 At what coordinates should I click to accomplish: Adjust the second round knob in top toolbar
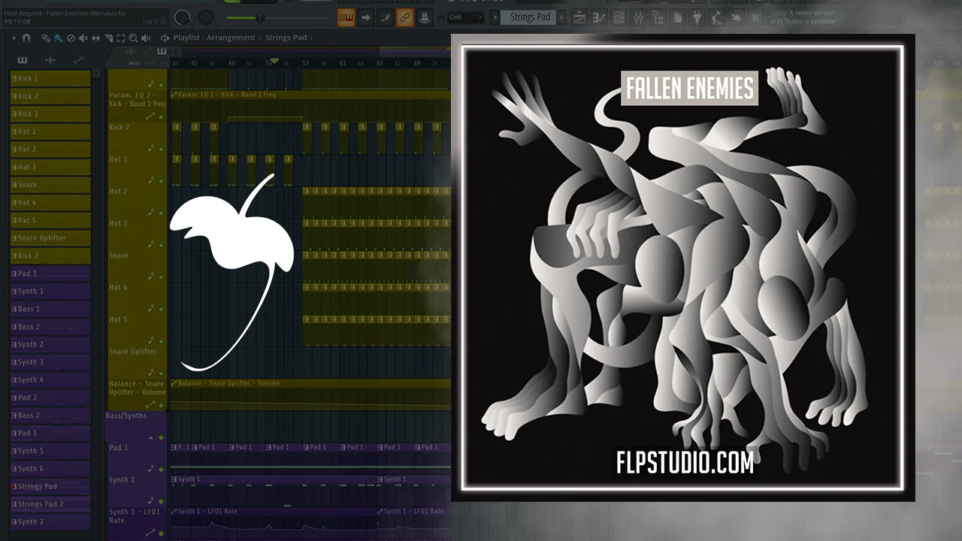point(206,17)
